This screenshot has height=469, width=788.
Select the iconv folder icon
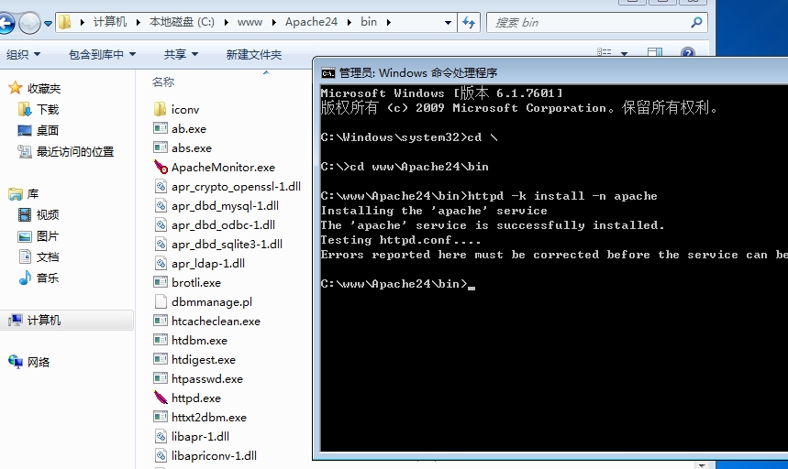(161, 109)
